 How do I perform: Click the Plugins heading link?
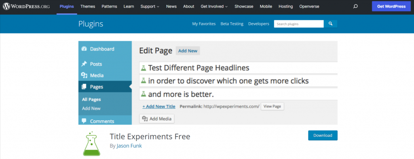[91, 24]
